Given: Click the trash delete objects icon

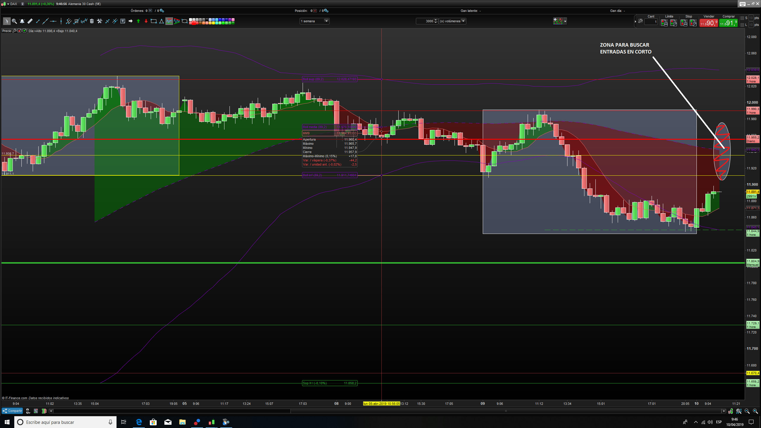Looking at the screenshot, I should 92,21.
